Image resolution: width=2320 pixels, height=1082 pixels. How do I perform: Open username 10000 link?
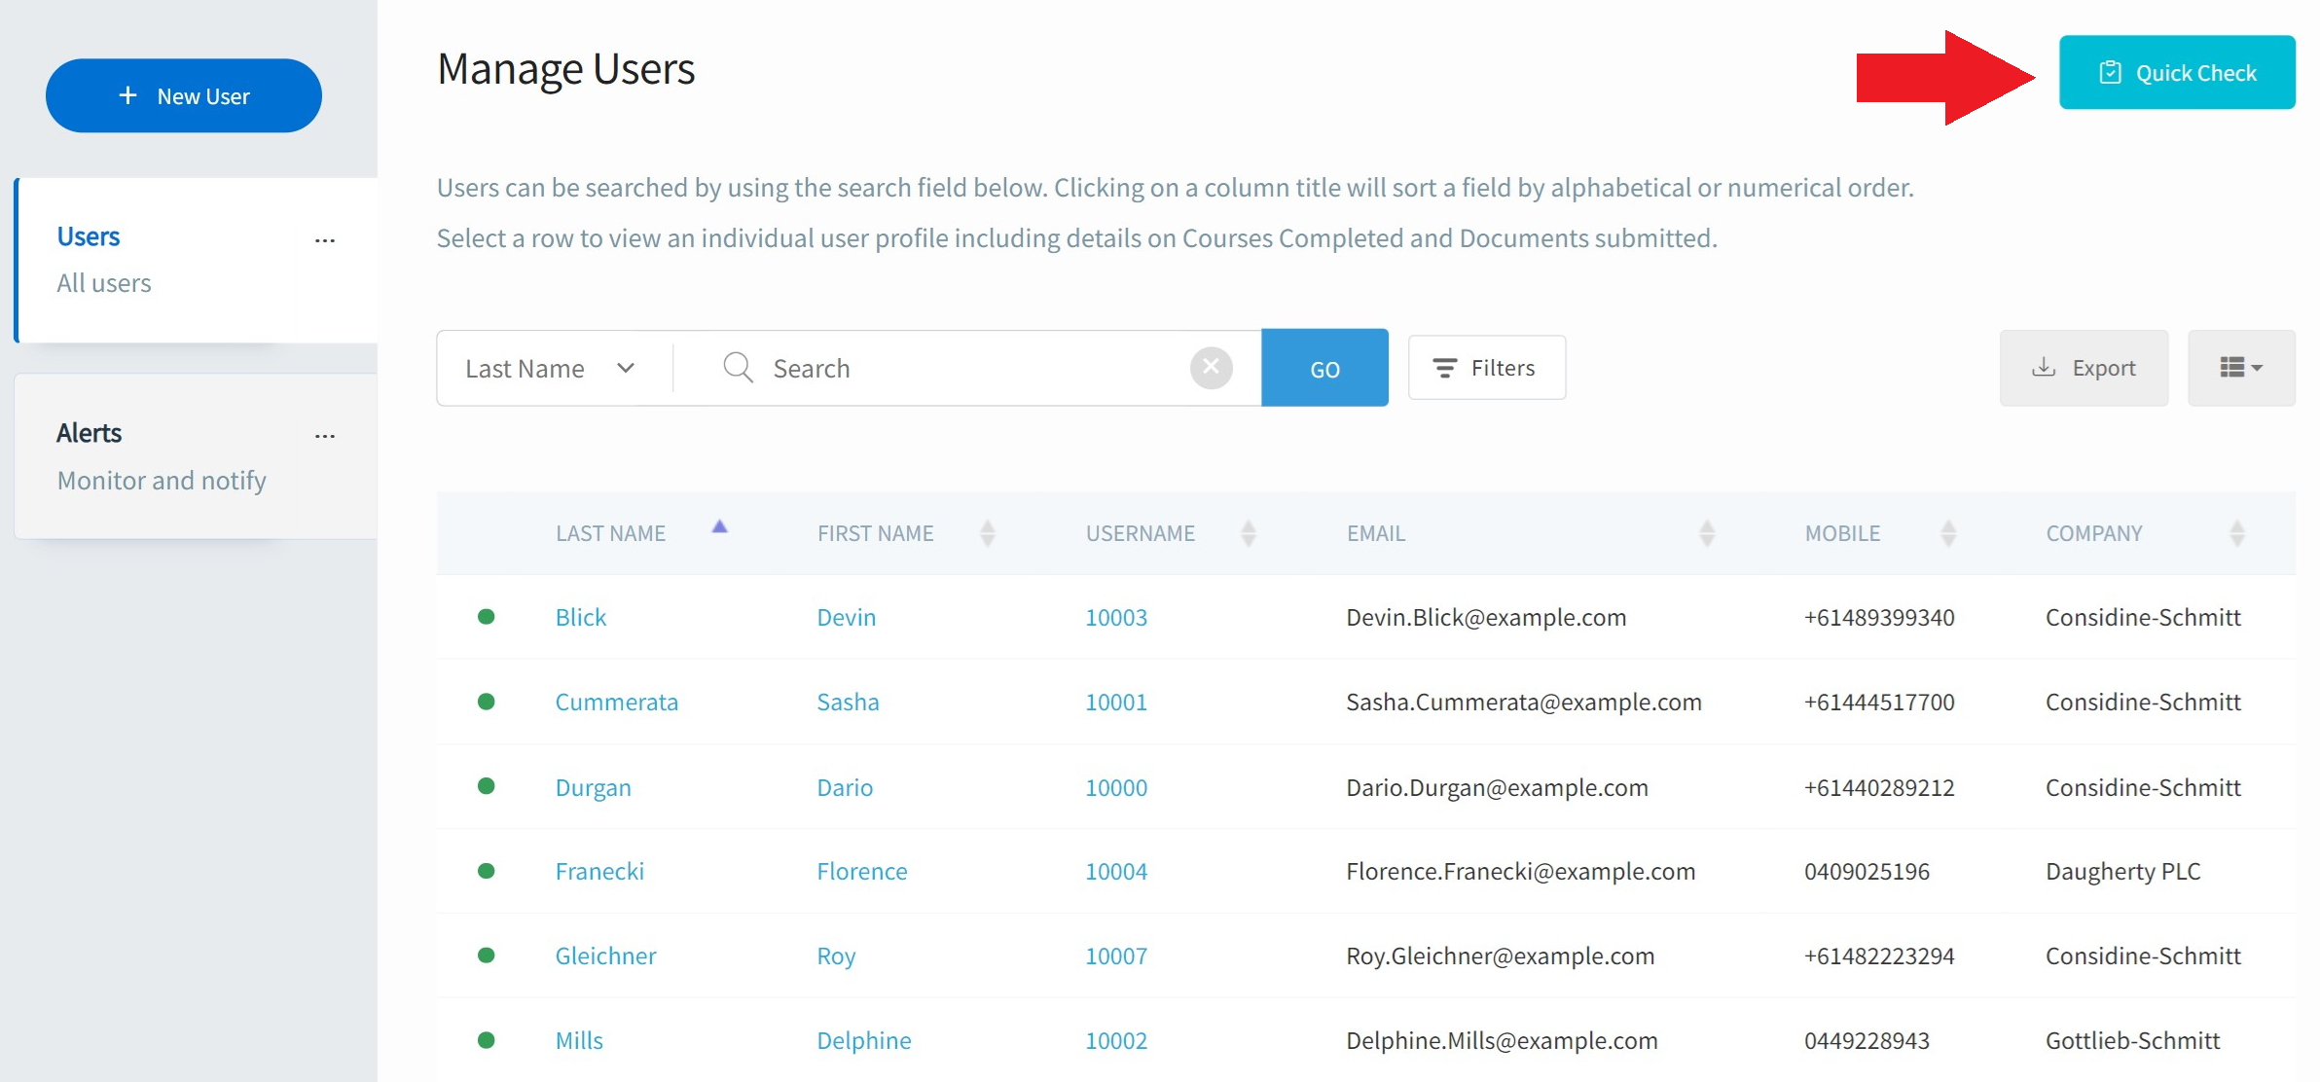1116,788
